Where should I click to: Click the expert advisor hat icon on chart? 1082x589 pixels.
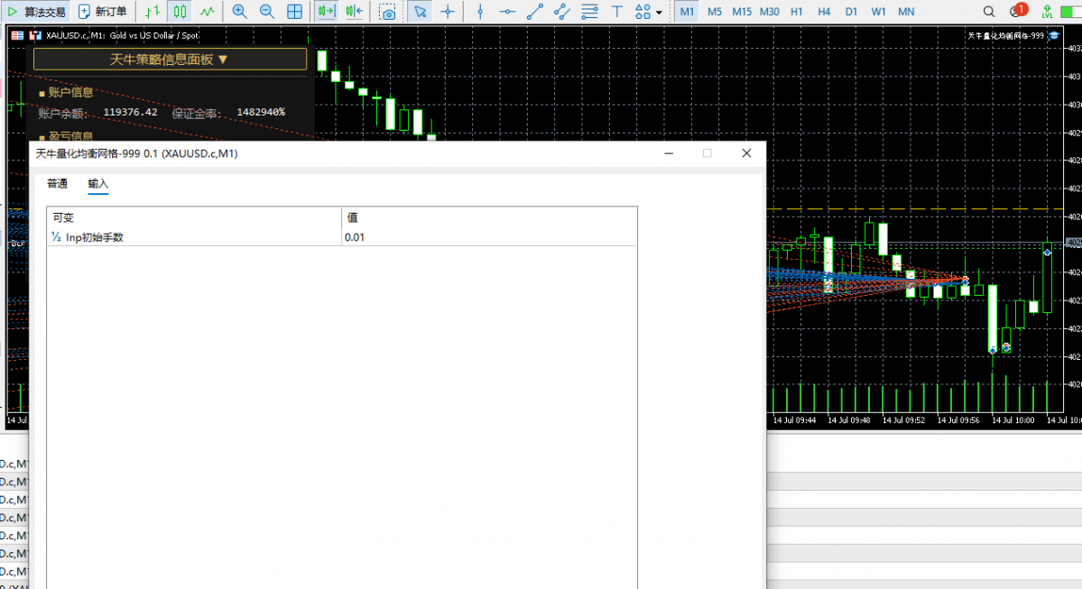tap(1054, 35)
